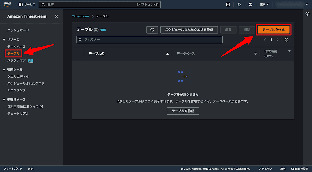Viewport: 312px width, 172px height.
Task: Go to the next page arrow
Action: pyautogui.click(x=277, y=40)
